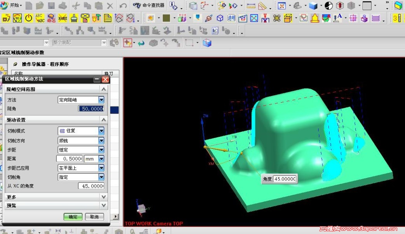Click the crossed-out NAME icon
405x234 pixels.
coord(63,18)
